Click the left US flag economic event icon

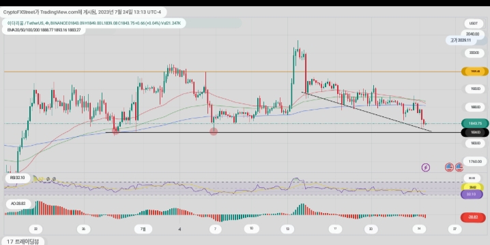pyautogui.click(x=449, y=167)
